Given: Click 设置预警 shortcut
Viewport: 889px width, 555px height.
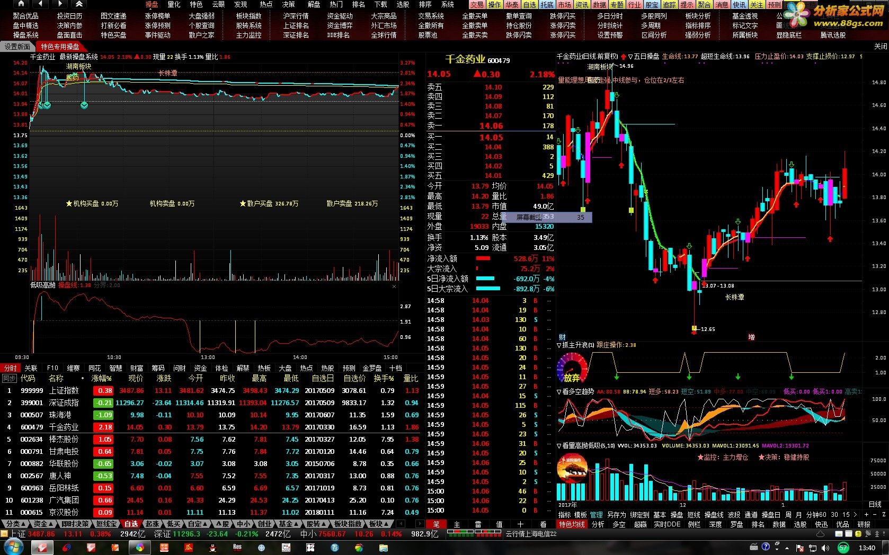Looking at the screenshot, I should click(610, 35).
